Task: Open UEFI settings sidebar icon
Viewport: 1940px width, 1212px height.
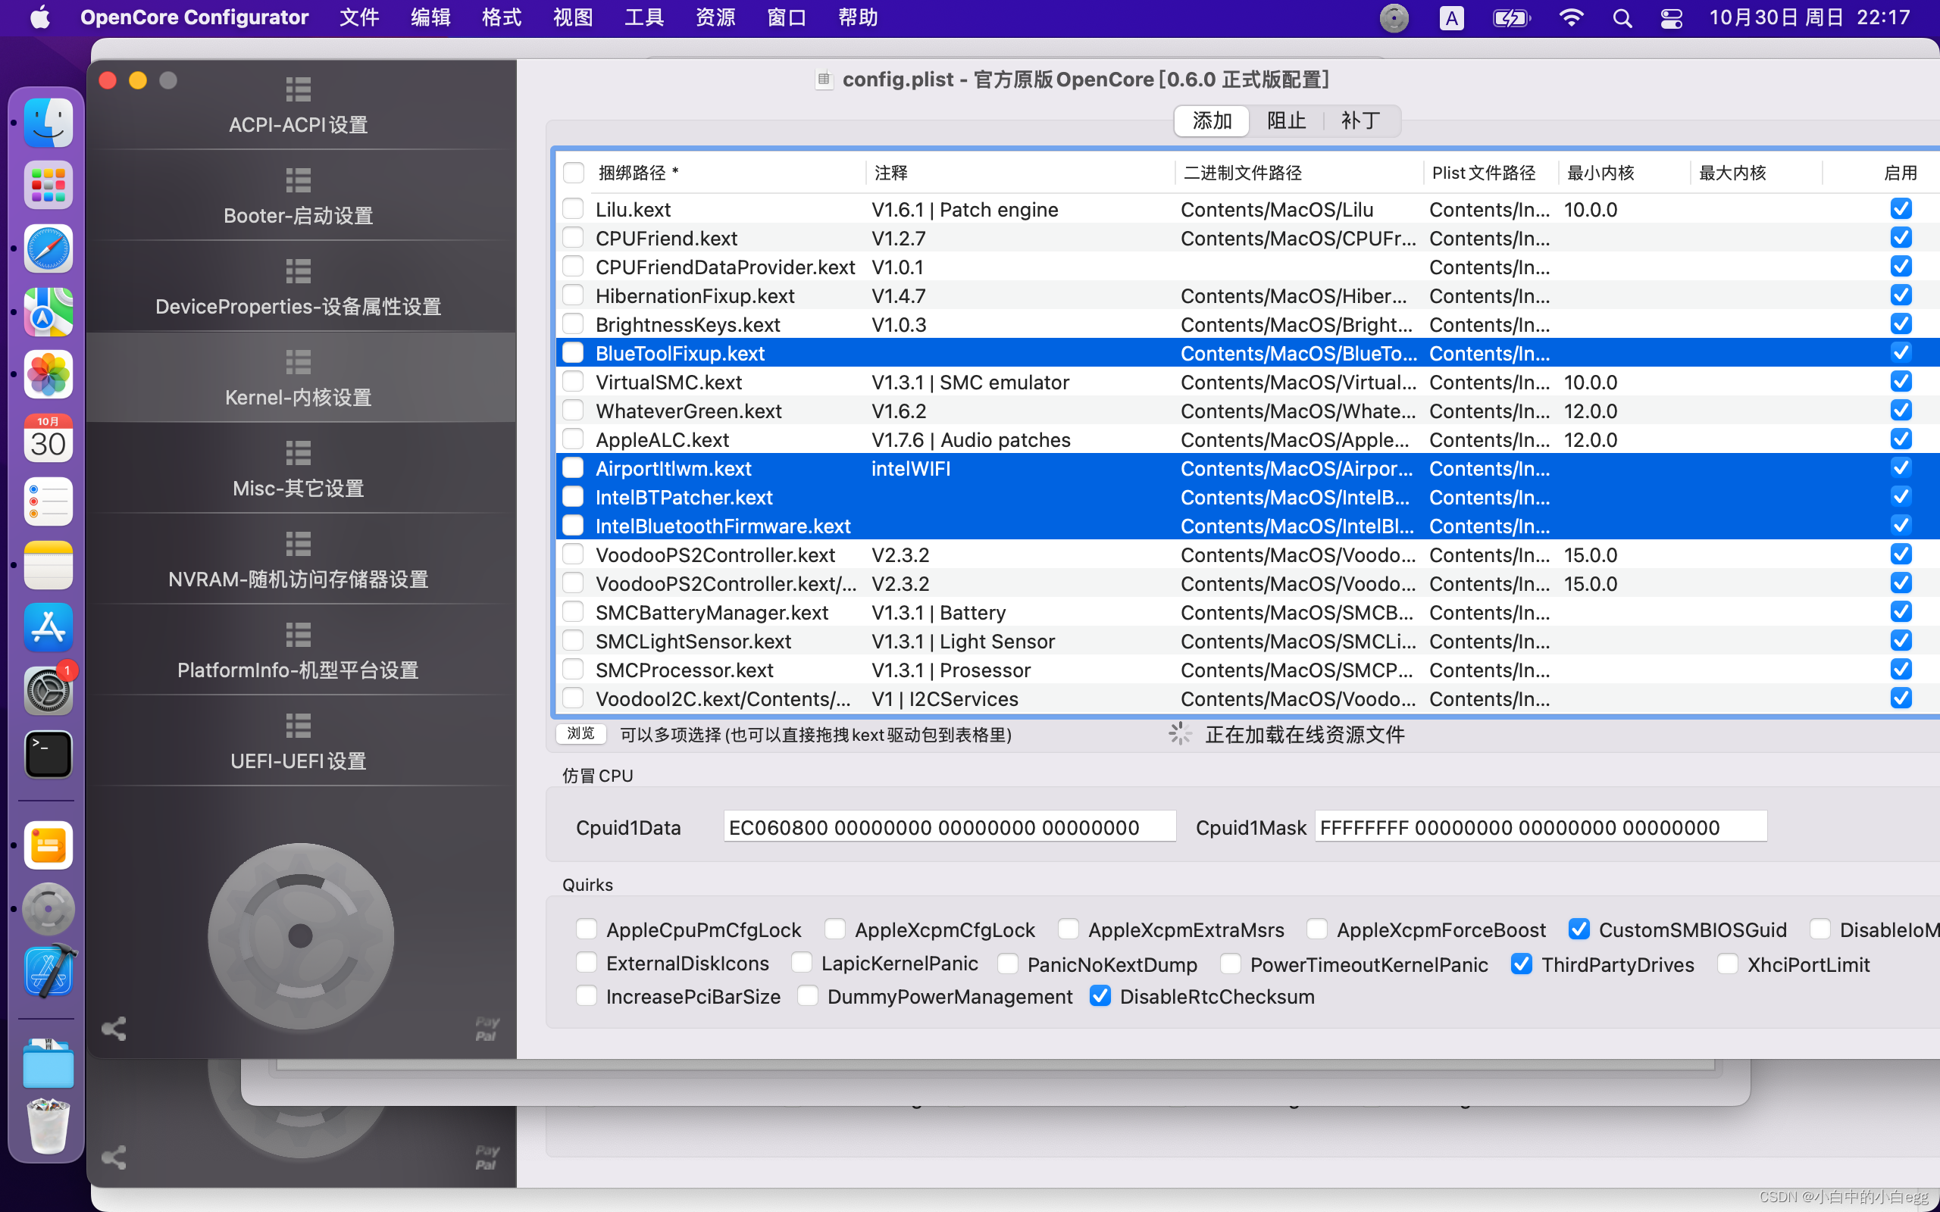Action: (299, 726)
